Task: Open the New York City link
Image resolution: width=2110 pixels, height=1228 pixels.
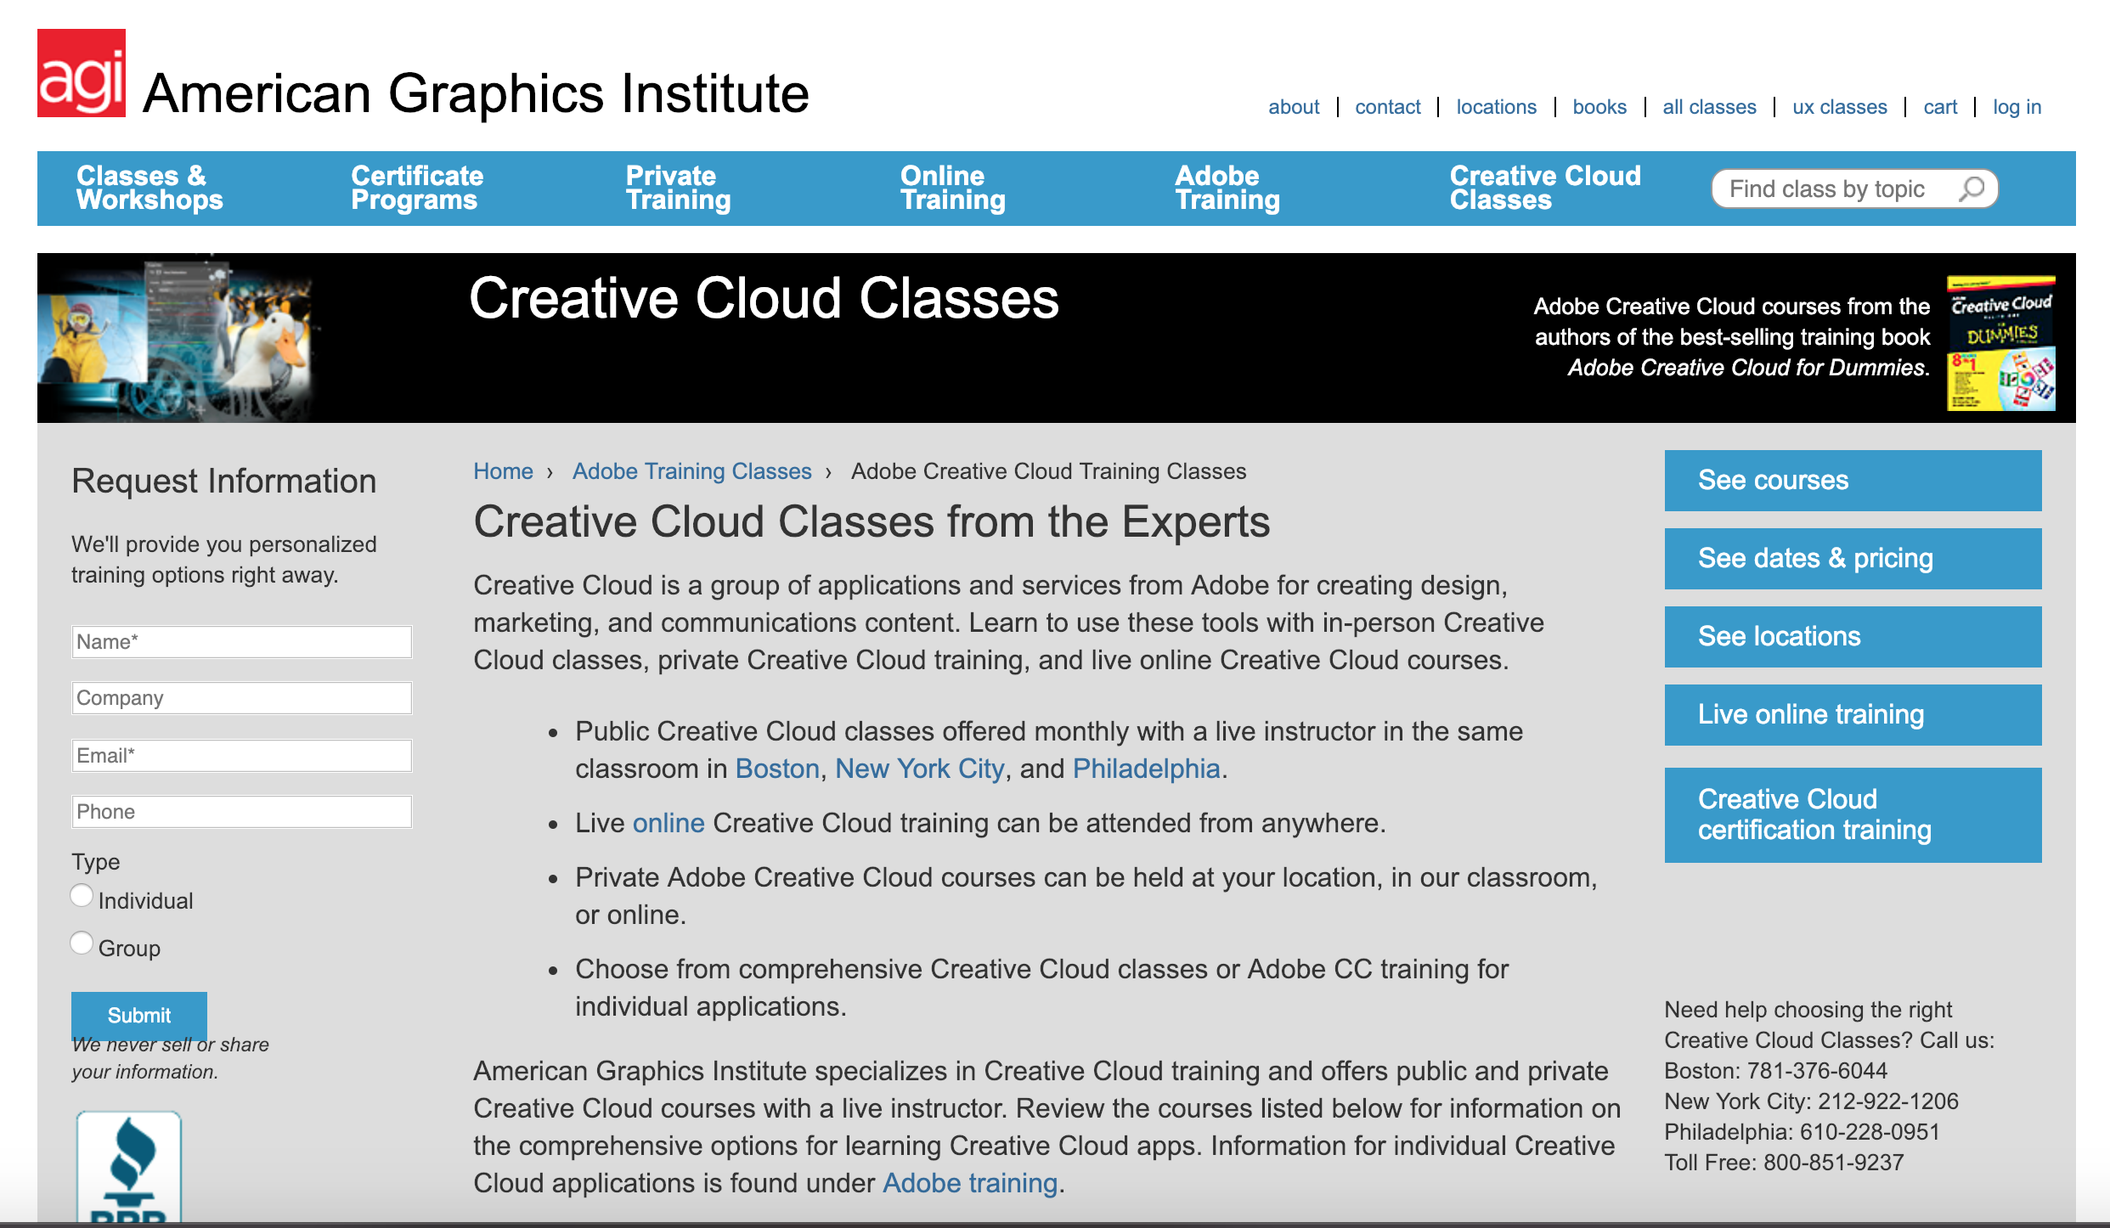Action: [x=920, y=769]
